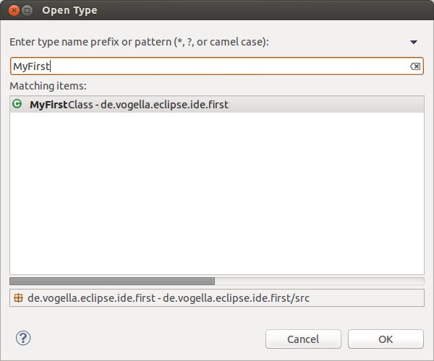Clear the MyFirst search text using clear icon

(415, 66)
